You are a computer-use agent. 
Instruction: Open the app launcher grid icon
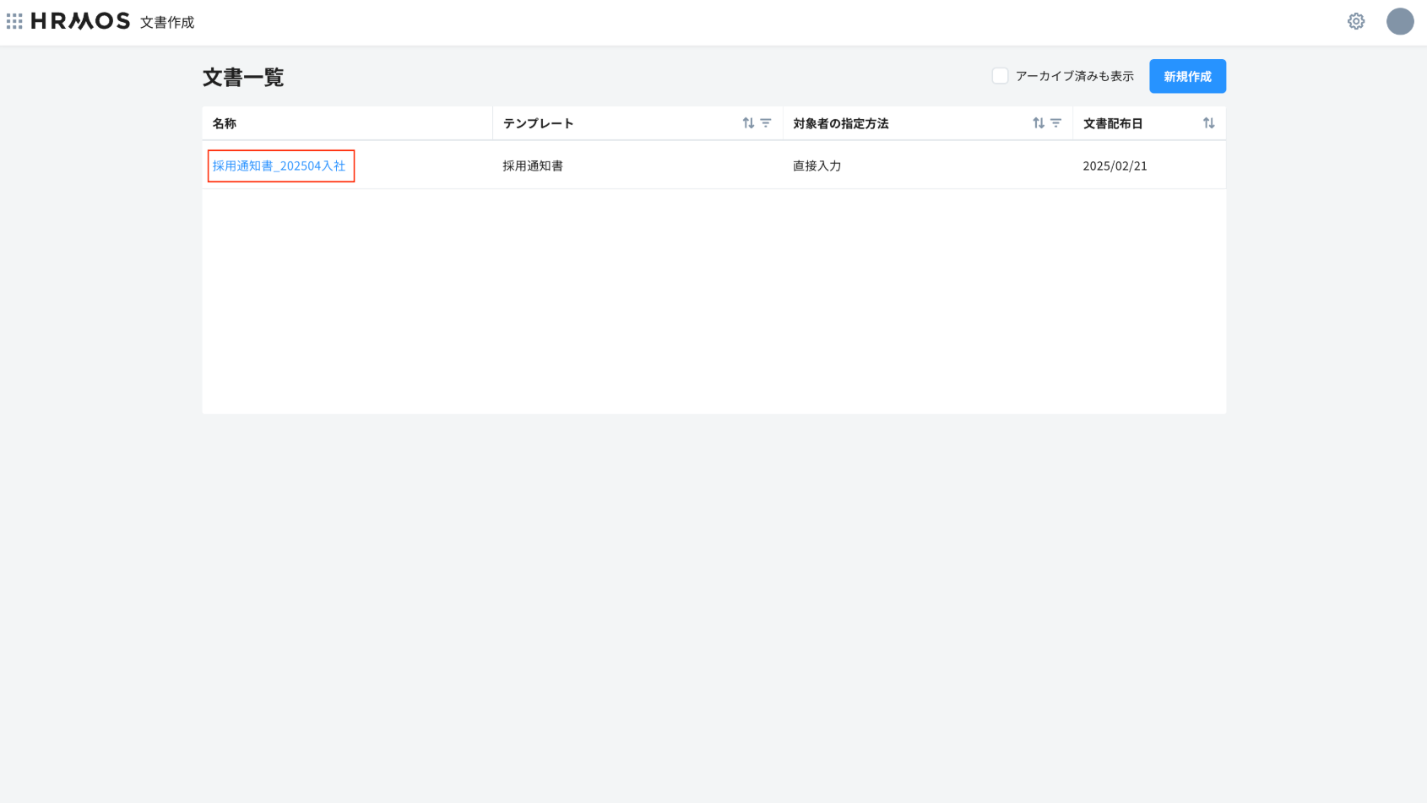[14, 21]
